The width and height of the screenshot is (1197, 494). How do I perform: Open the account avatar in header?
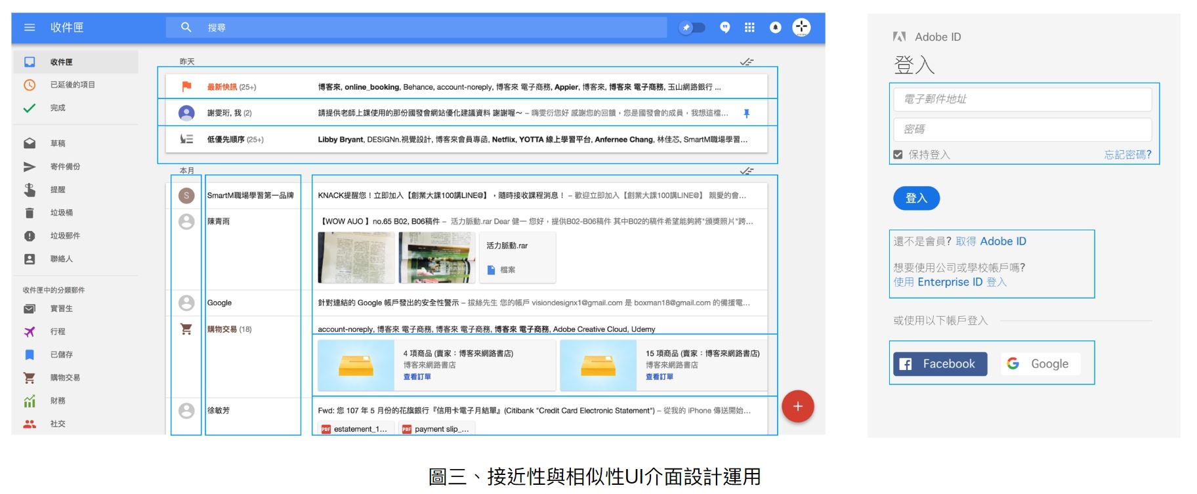click(x=802, y=28)
